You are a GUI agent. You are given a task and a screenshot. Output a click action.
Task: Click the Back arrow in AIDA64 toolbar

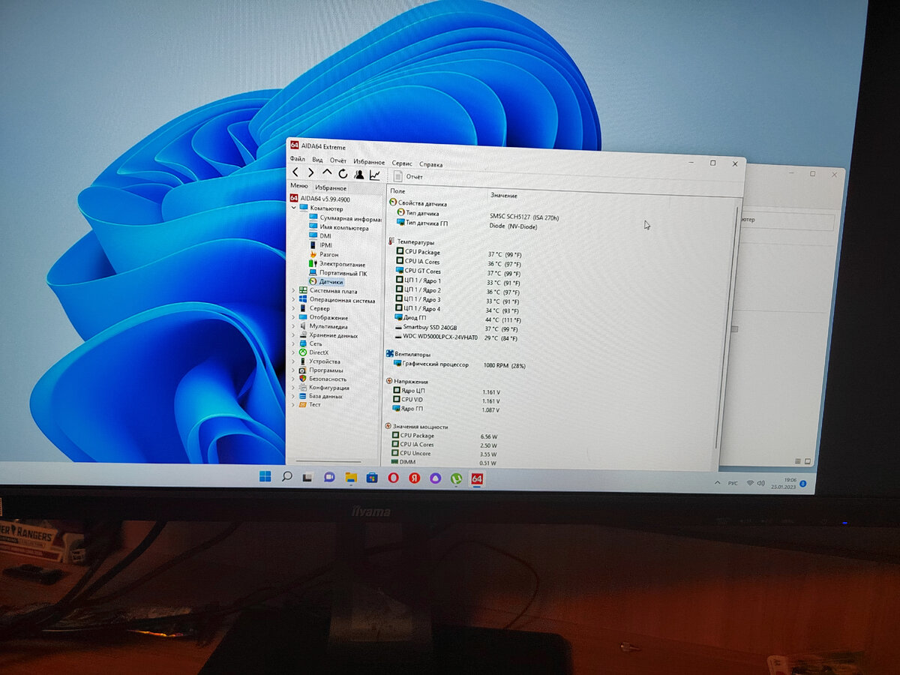click(x=295, y=172)
